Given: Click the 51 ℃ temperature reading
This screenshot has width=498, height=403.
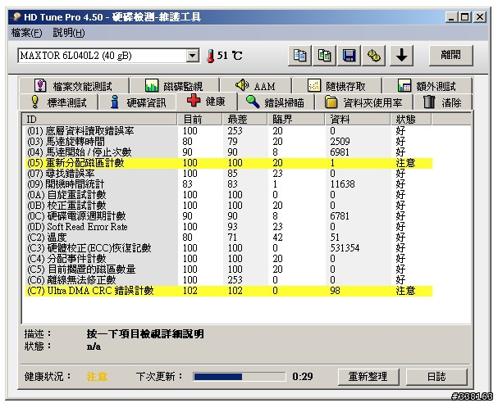Looking at the screenshot, I should (230, 56).
